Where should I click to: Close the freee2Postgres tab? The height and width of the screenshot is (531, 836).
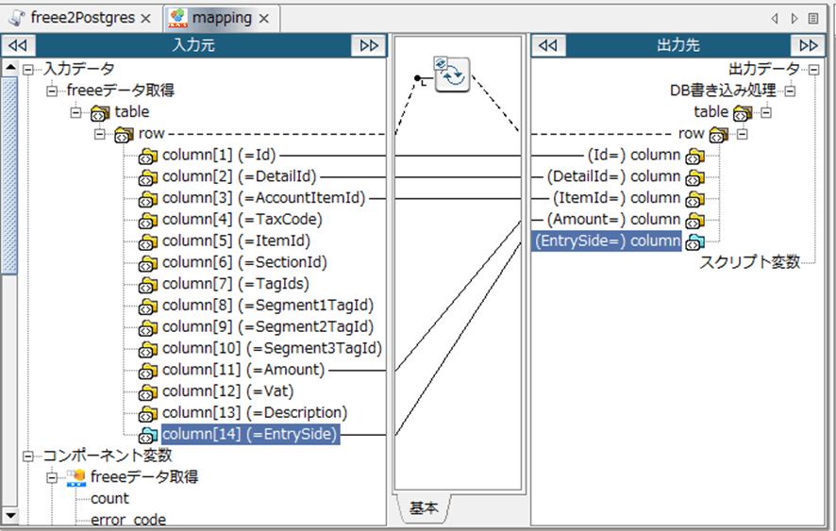(145, 19)
